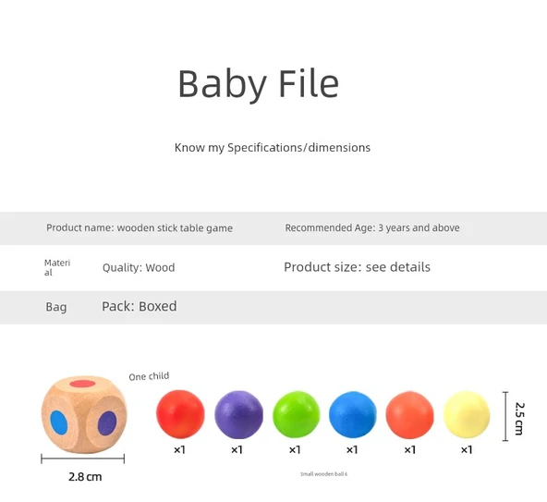Select the purple wooden ball

coord(238,414)
